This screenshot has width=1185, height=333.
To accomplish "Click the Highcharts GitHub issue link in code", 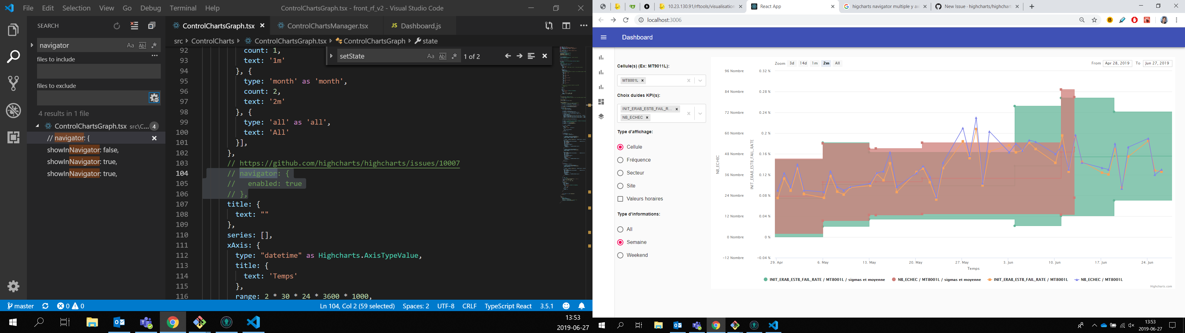I will pos(350,163).
